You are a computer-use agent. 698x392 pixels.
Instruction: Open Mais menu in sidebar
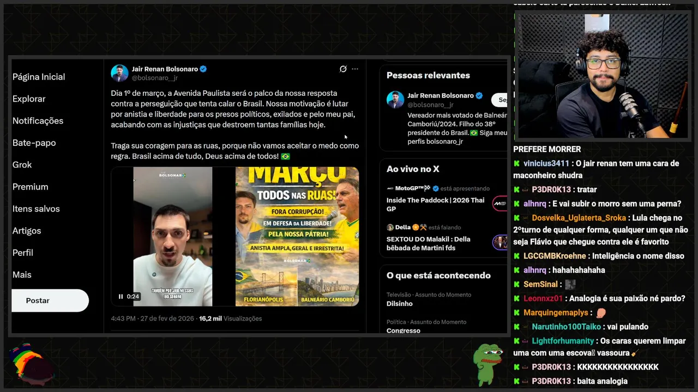(x=22, y=274)
